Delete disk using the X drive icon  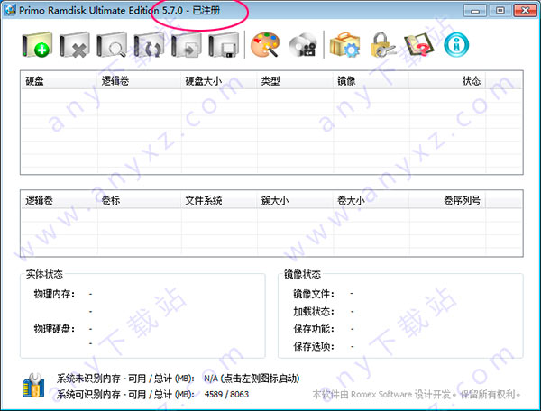(75, 45)
